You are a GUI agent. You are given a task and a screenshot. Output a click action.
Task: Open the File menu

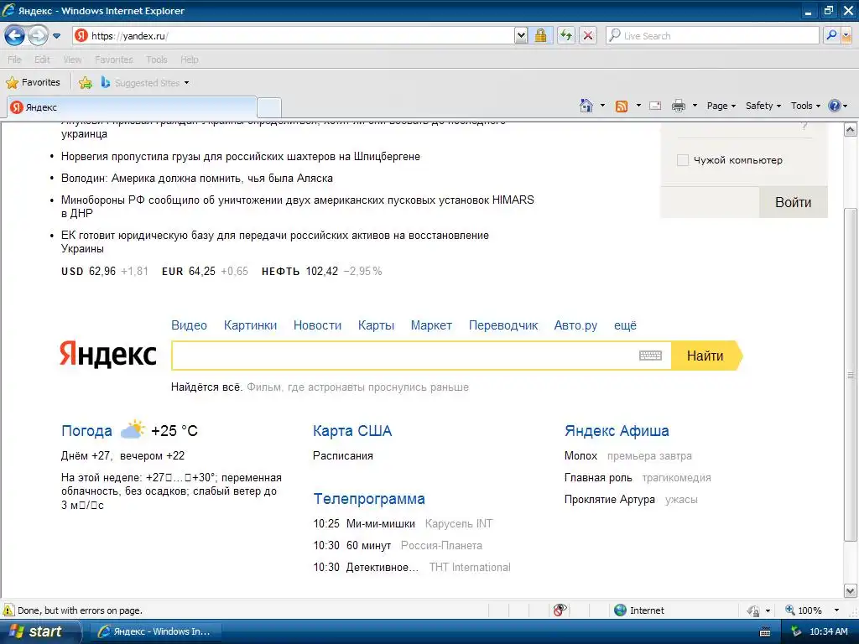coord(14,60)
